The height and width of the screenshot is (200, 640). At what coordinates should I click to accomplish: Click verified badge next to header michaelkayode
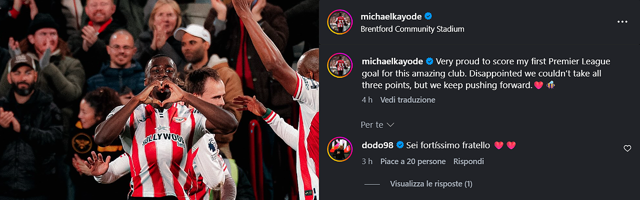point(429,16)
